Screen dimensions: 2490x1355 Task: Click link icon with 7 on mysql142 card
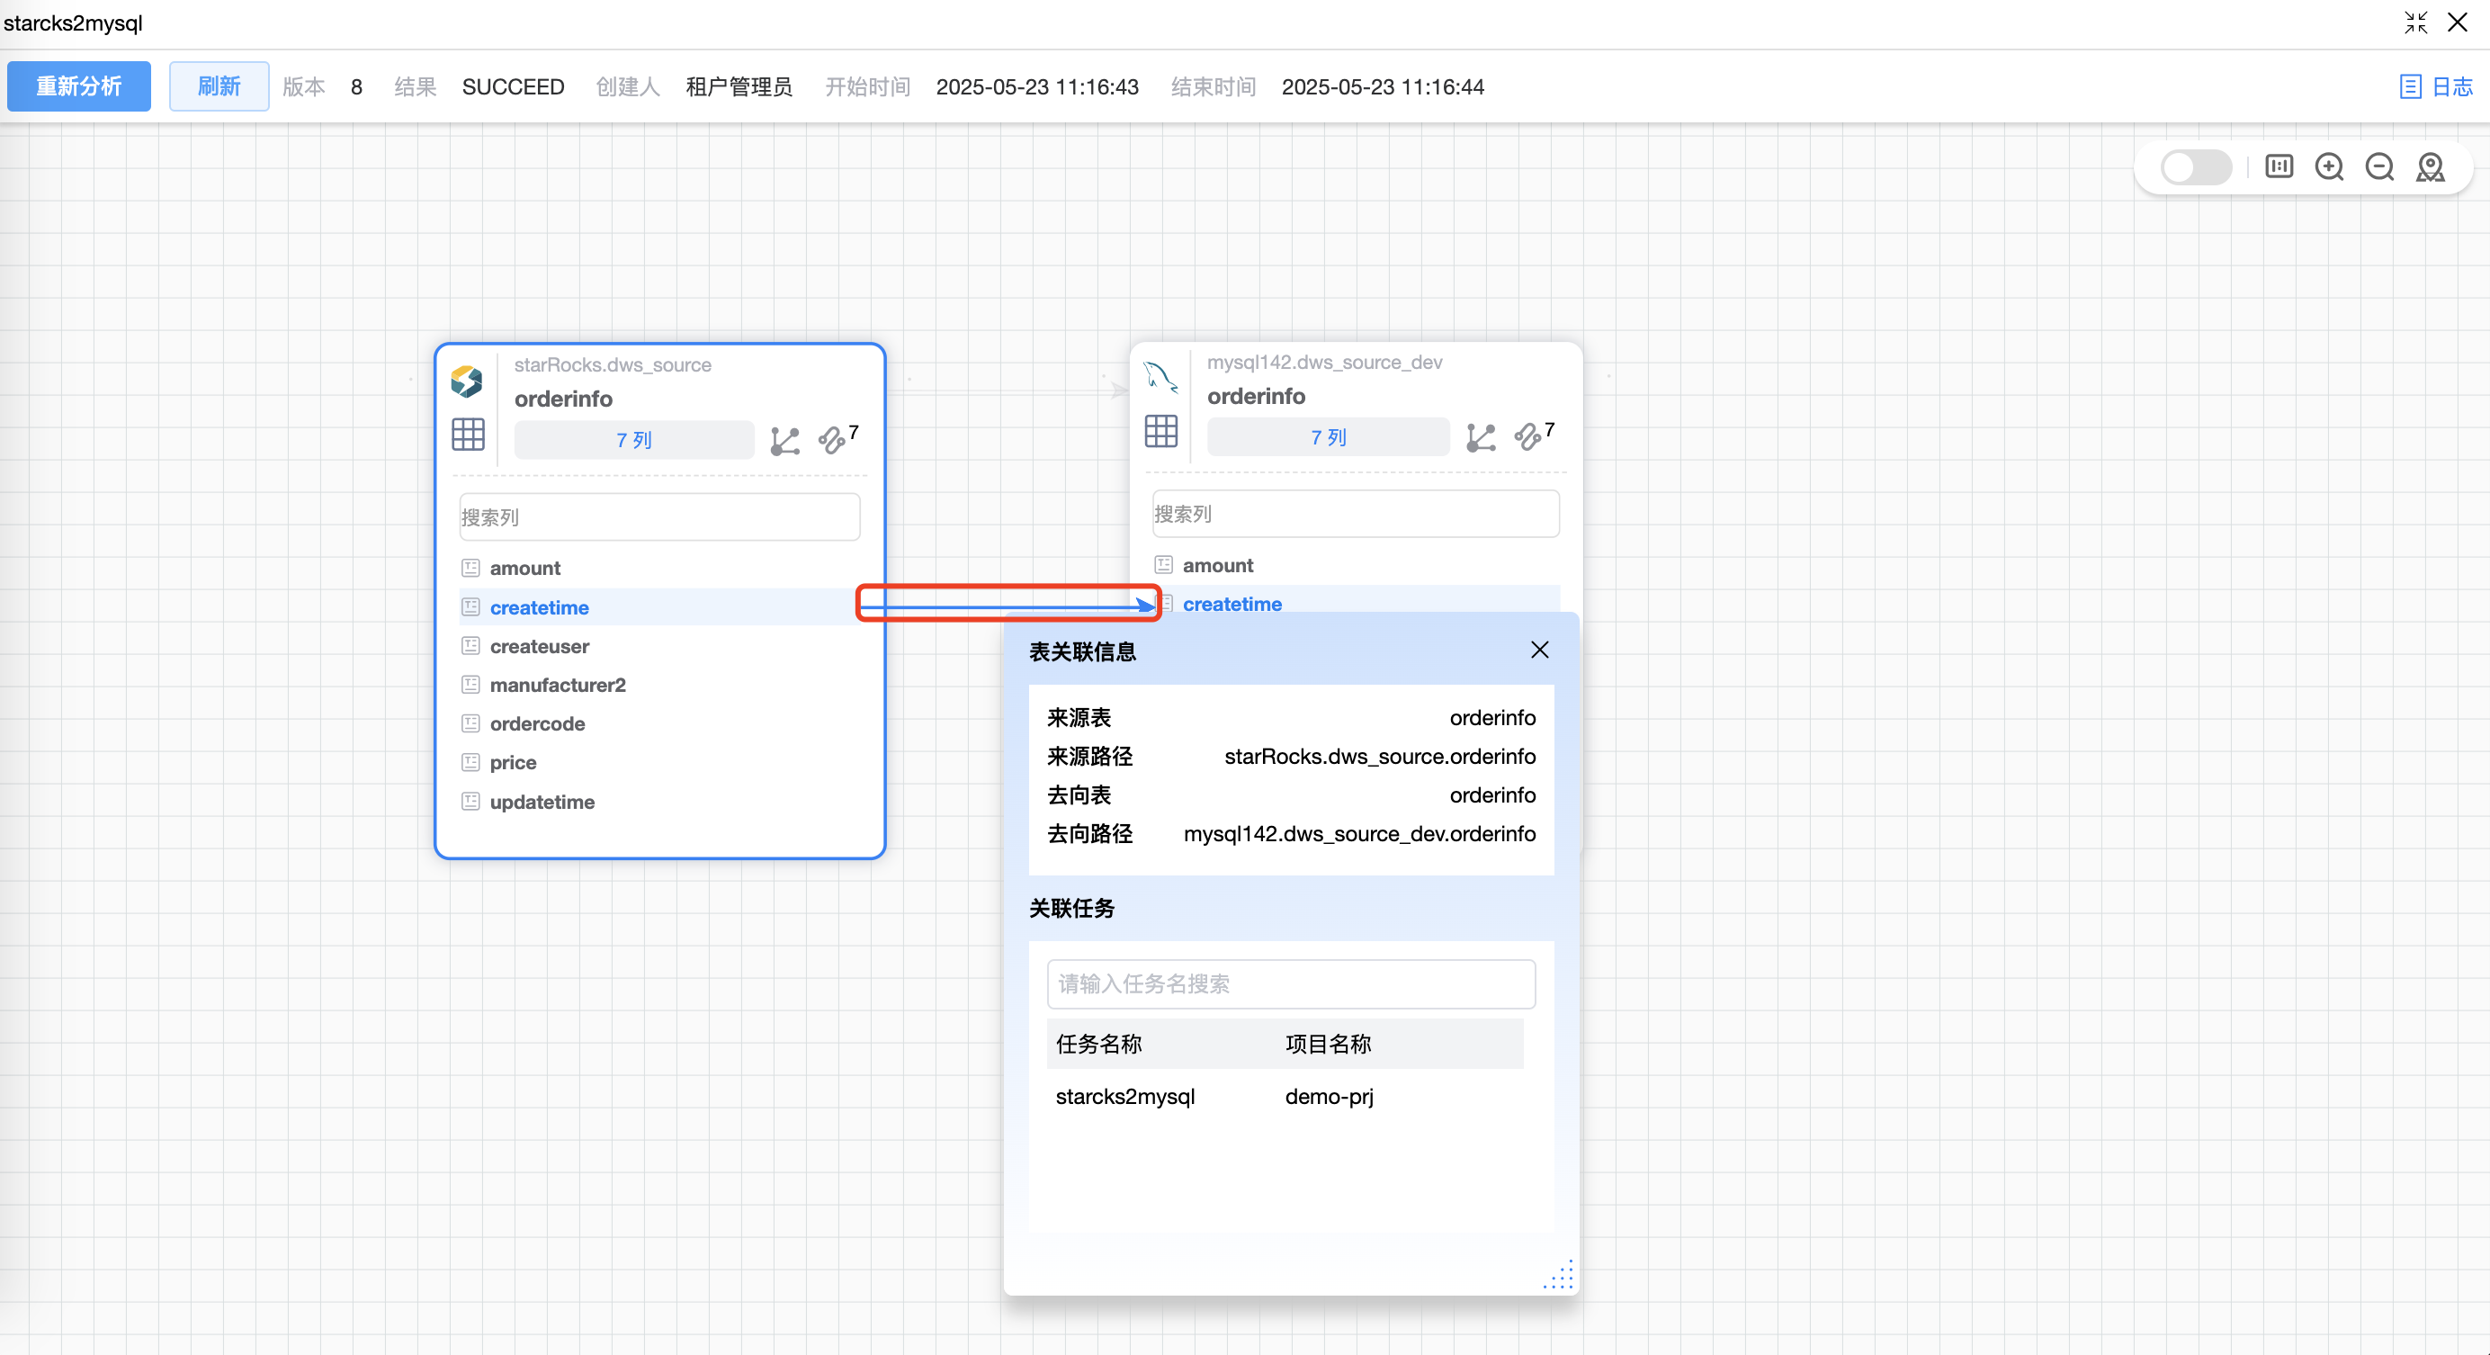pos(1528,437)
